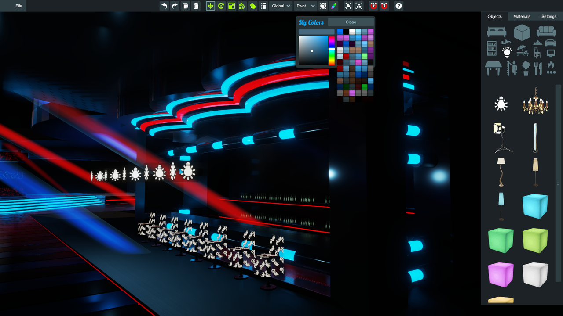Select the fork and knife category icon

click(538, 68)
